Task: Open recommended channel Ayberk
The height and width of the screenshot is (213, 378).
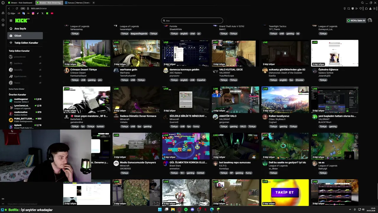Action: pyautogui.click(x=25, y=126)
